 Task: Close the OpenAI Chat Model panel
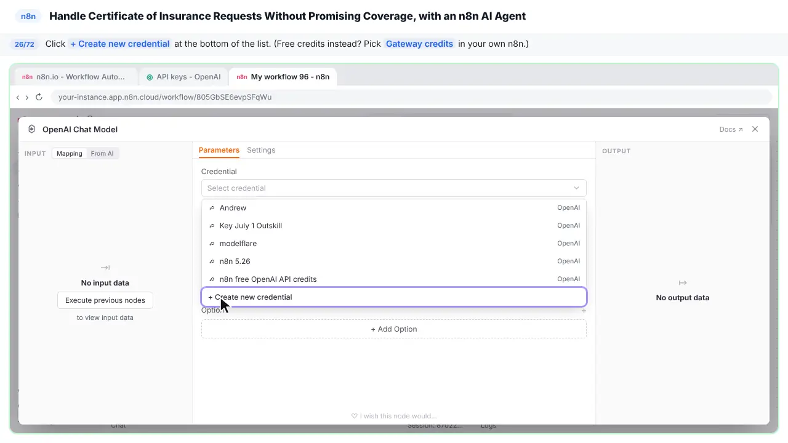[x=755, y=129]
